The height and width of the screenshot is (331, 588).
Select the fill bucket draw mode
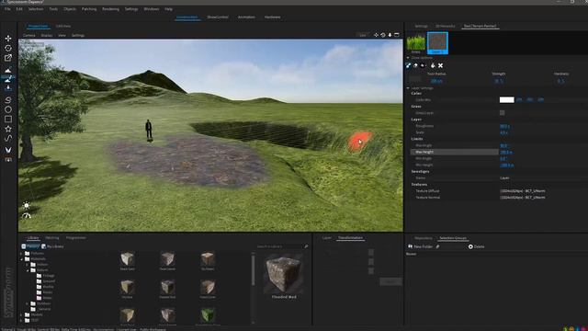(x=433, y=65)
